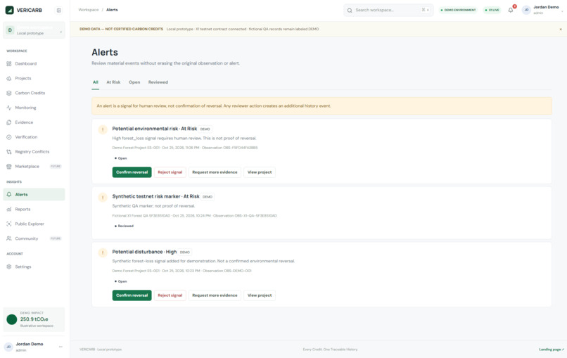Screen dimensions: 567x358
Task: Switch to the Open tab
Action: pyautogui.click(x=134, y=82)
